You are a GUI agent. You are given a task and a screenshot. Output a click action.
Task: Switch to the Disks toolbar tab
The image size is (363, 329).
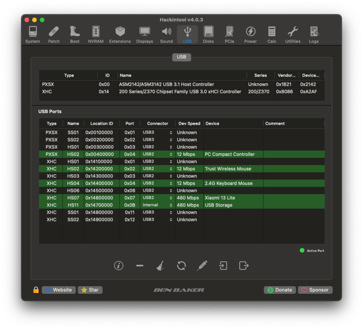tap(208, 35)
